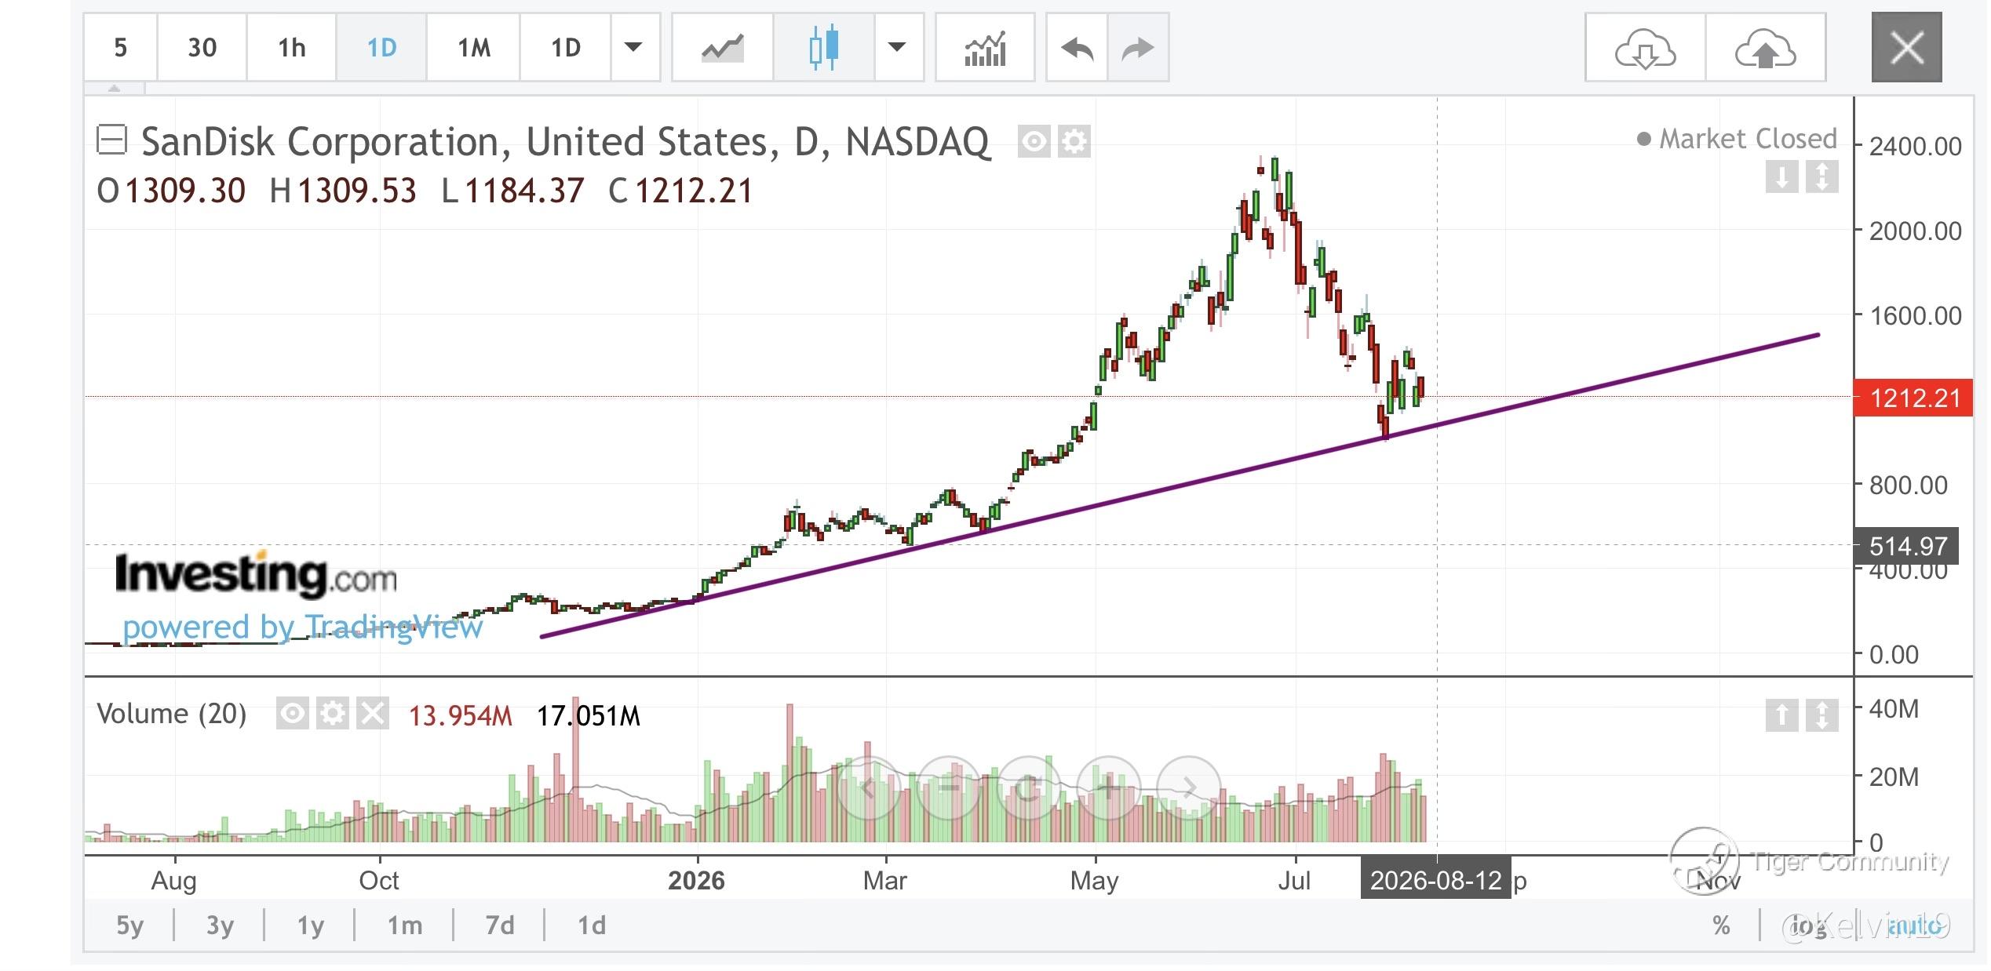Viewport: 1991px width, 971px height.
Task: Save chart layout to cloud
Action: pos(1765,48)
